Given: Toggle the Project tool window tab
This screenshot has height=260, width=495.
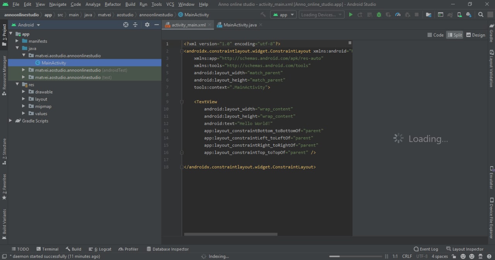Looking at the screenshot, I should click(x=4, y=36).
